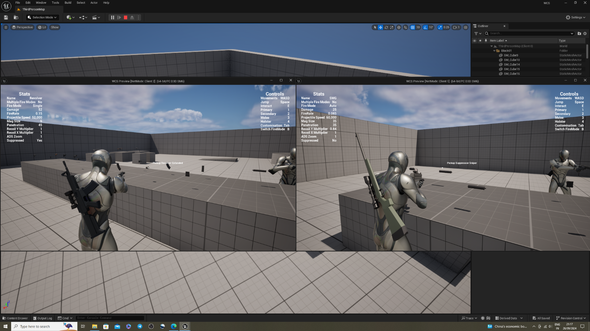Image resolution: width=590 pixels, height=331 pixels.
Task: Pause the play-in-editor simulation
Action: click(112, 17)
